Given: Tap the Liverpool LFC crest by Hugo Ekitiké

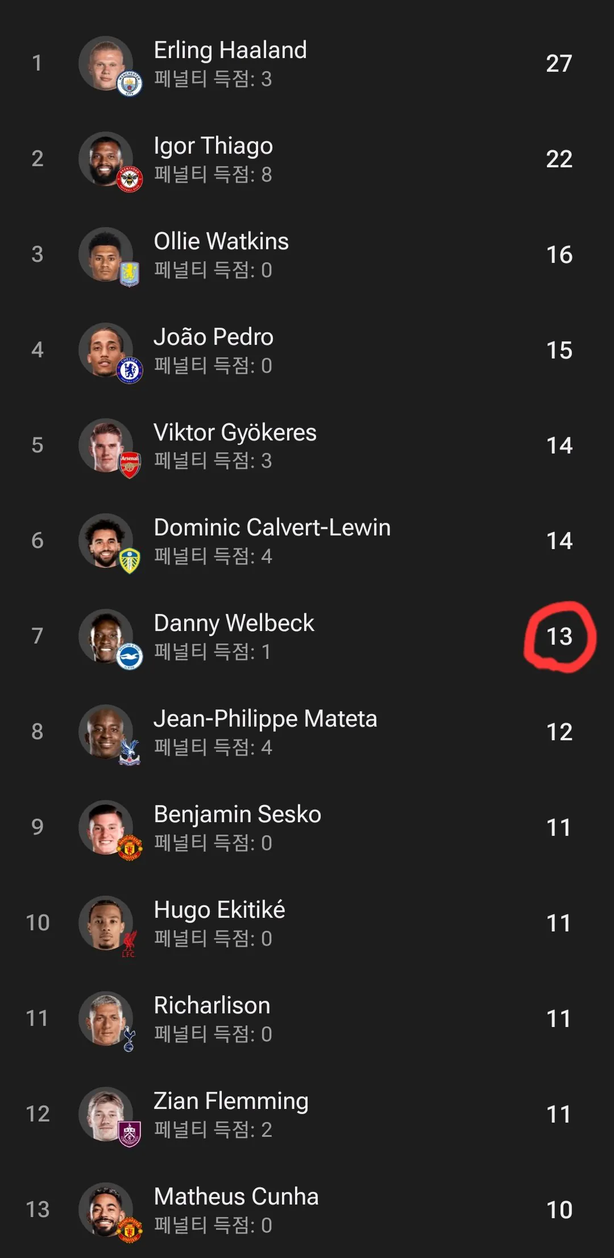Looking at the screenshot, I should click(x=129, y=944).
